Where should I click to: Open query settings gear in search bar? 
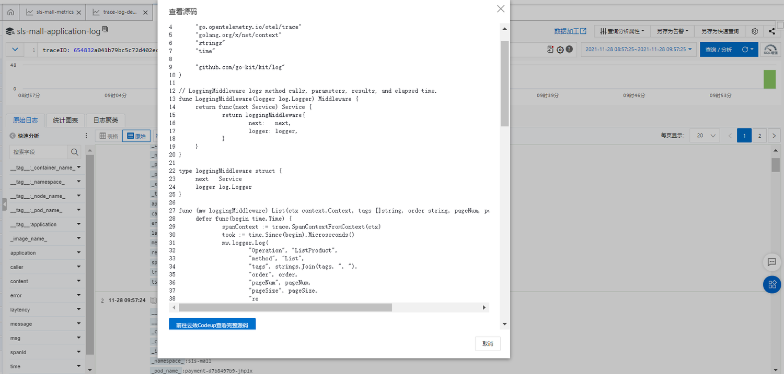(560, 50)
